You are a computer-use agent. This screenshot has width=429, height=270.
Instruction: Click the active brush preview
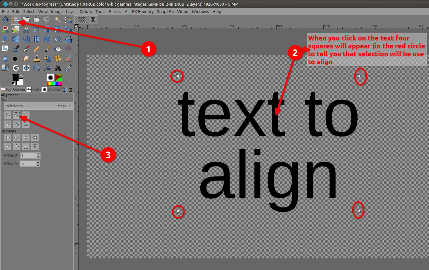tap(50, 78)
